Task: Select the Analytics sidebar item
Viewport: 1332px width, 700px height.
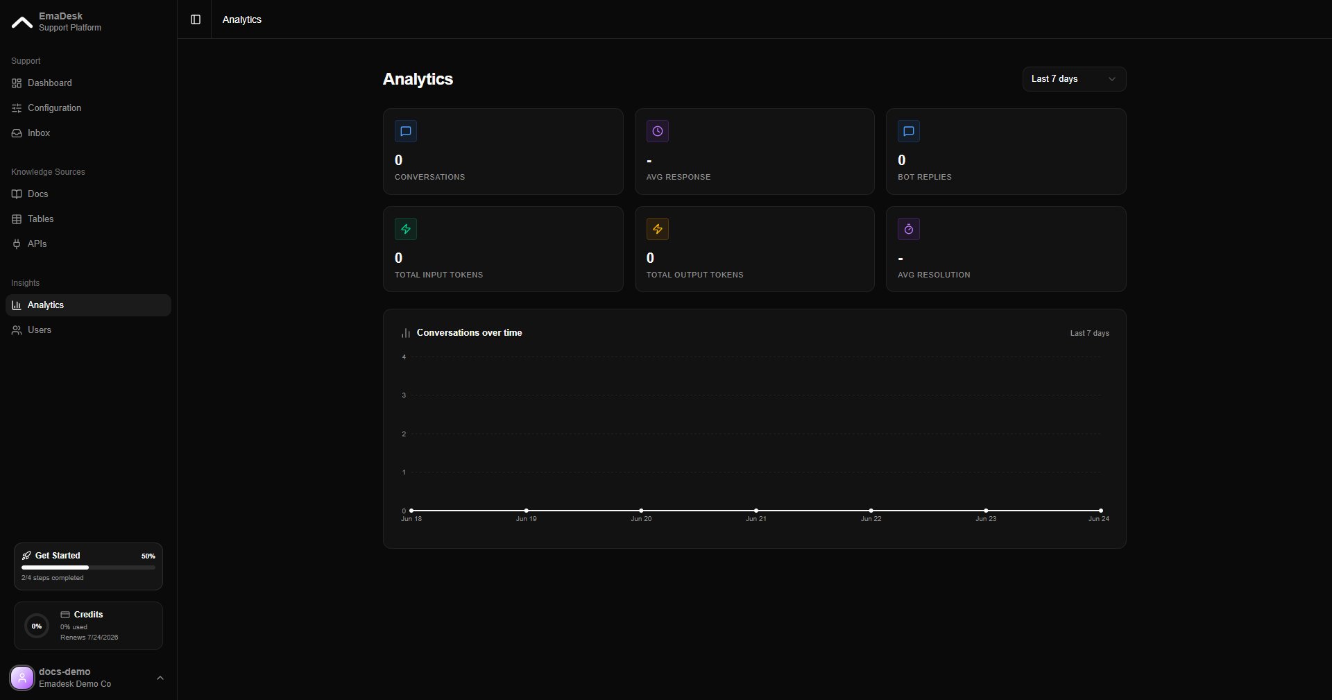Action: click(88, 305)
